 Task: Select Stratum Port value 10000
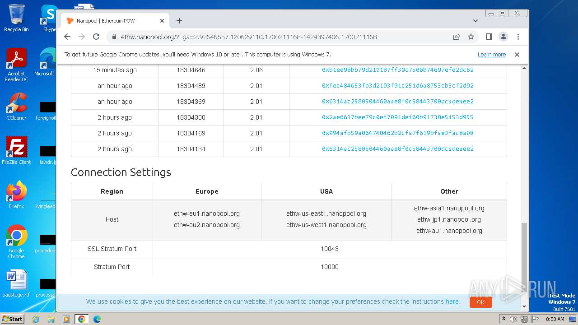coord(330,267)
